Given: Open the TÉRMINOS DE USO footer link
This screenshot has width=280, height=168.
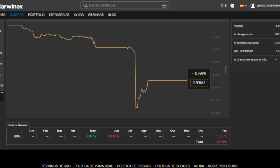Looking at the screenshot, I should [x=56, y=166].
